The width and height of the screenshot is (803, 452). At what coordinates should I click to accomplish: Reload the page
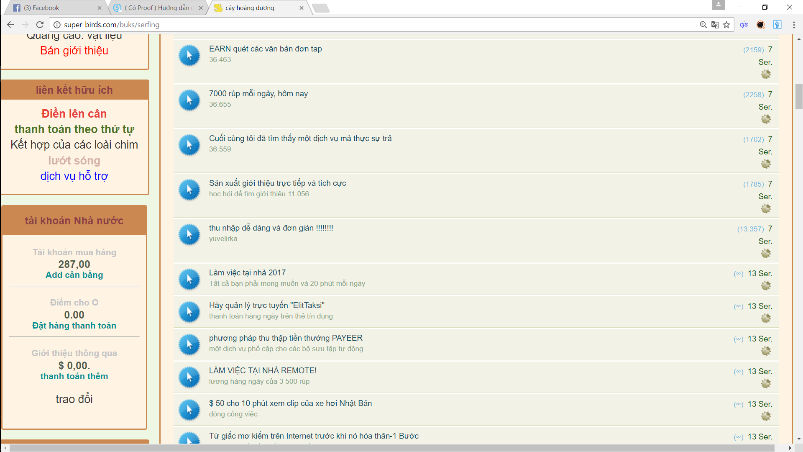pyautogui.click(x=40, y=25)
